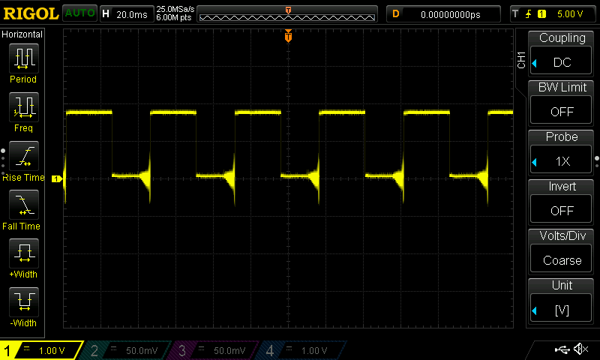Click the trigger marker in memory overview bar
600x360 pixels.
coord(288,10)
